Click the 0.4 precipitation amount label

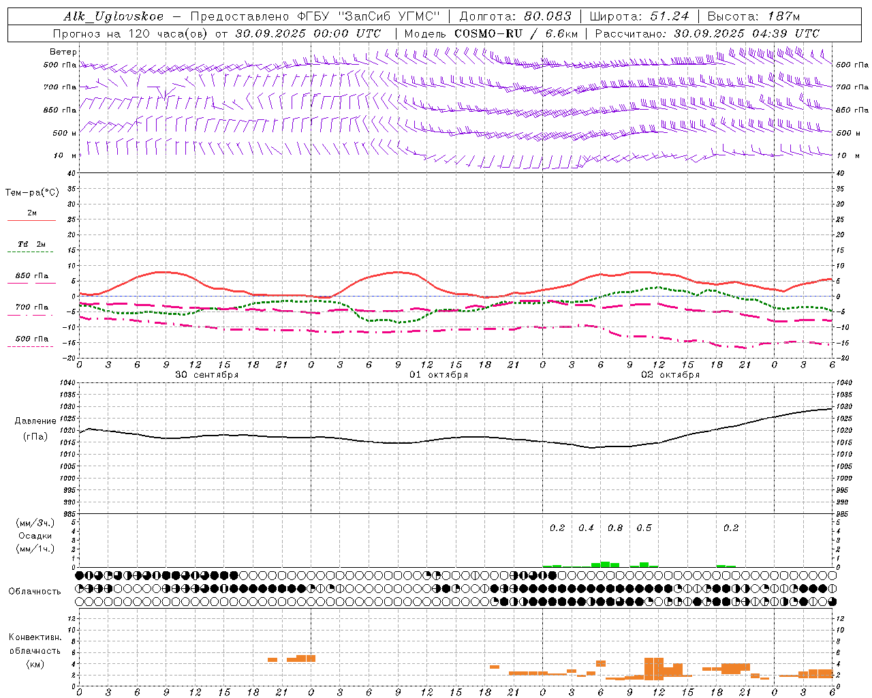(586, 528)
